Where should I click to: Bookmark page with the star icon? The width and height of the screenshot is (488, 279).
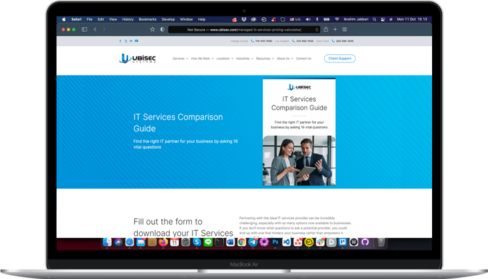pyautogui.click(x=152, y=30)
